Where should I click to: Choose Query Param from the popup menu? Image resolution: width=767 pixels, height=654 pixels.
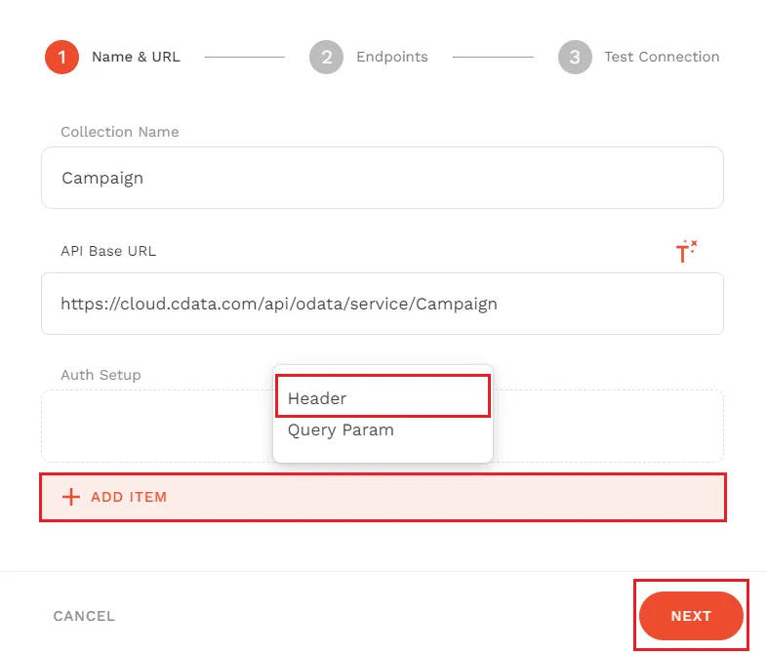pyautogui.click(x=341, y=429)
